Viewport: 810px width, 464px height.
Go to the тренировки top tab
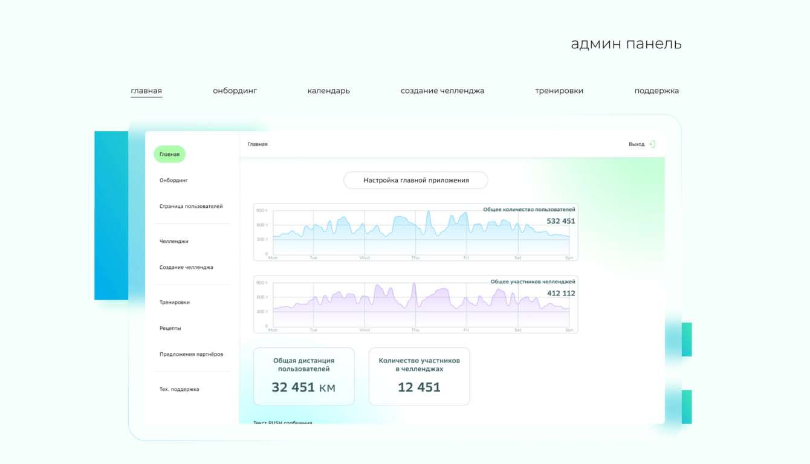[x=559, y=91]
